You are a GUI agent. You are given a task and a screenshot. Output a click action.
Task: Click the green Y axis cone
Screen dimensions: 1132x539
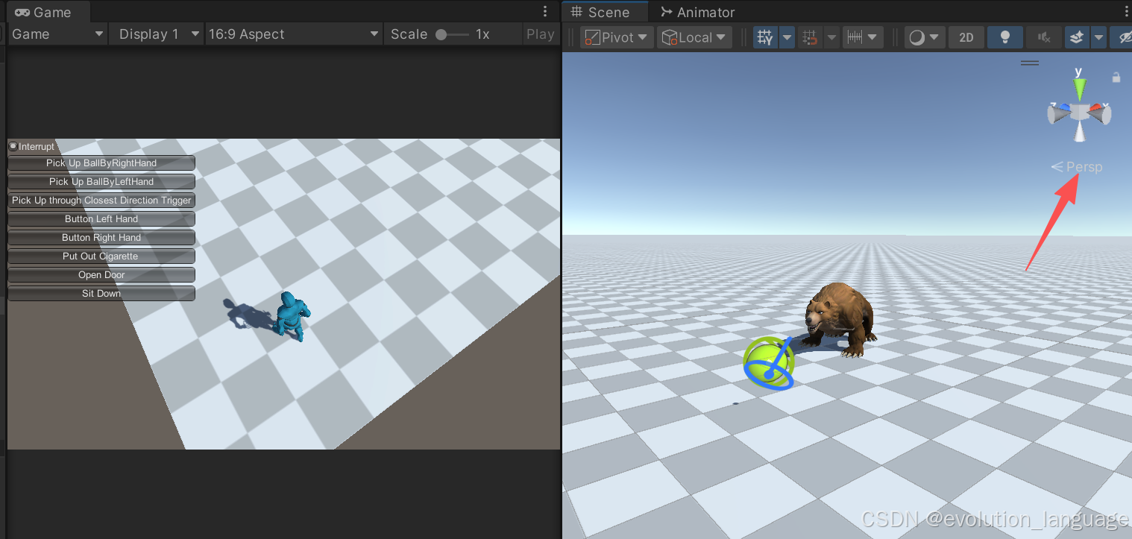(1078, 89)
